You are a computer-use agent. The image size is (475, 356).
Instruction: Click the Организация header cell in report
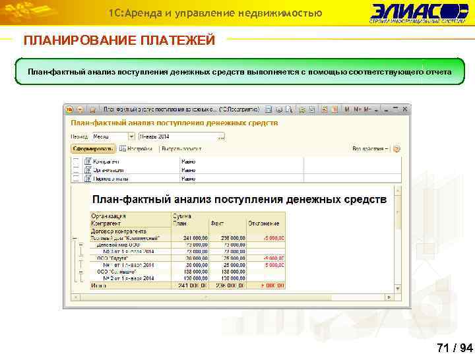pos(108,216)
